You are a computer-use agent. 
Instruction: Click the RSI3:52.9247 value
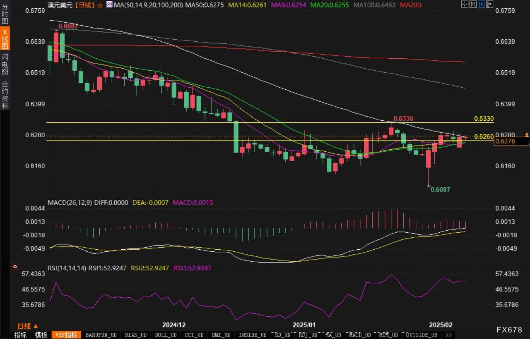[x=192, y=268]
